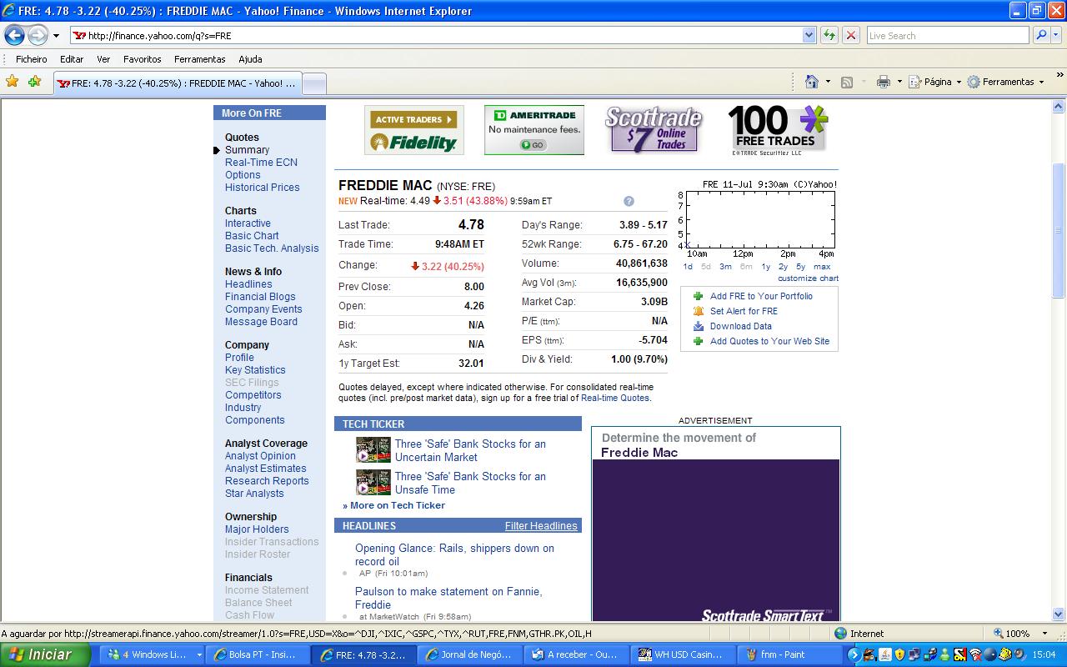Viewport: 1067px width, 667px height.
Task: Click the Print icon
Action: point(884,82)
